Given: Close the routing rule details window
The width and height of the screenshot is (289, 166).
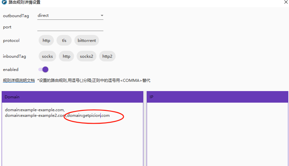Looking at the screenshot, I should (x=286, y=2).
